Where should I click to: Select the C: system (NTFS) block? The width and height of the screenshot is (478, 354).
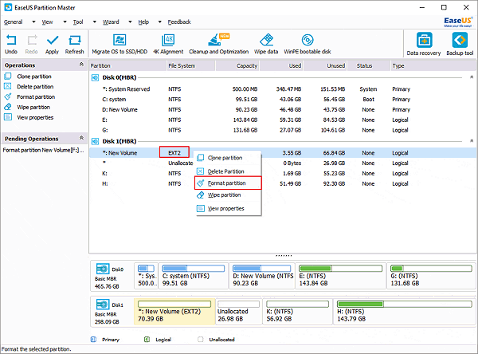194,276
